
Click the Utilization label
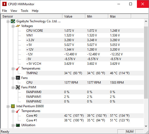[x=28, y=125]
